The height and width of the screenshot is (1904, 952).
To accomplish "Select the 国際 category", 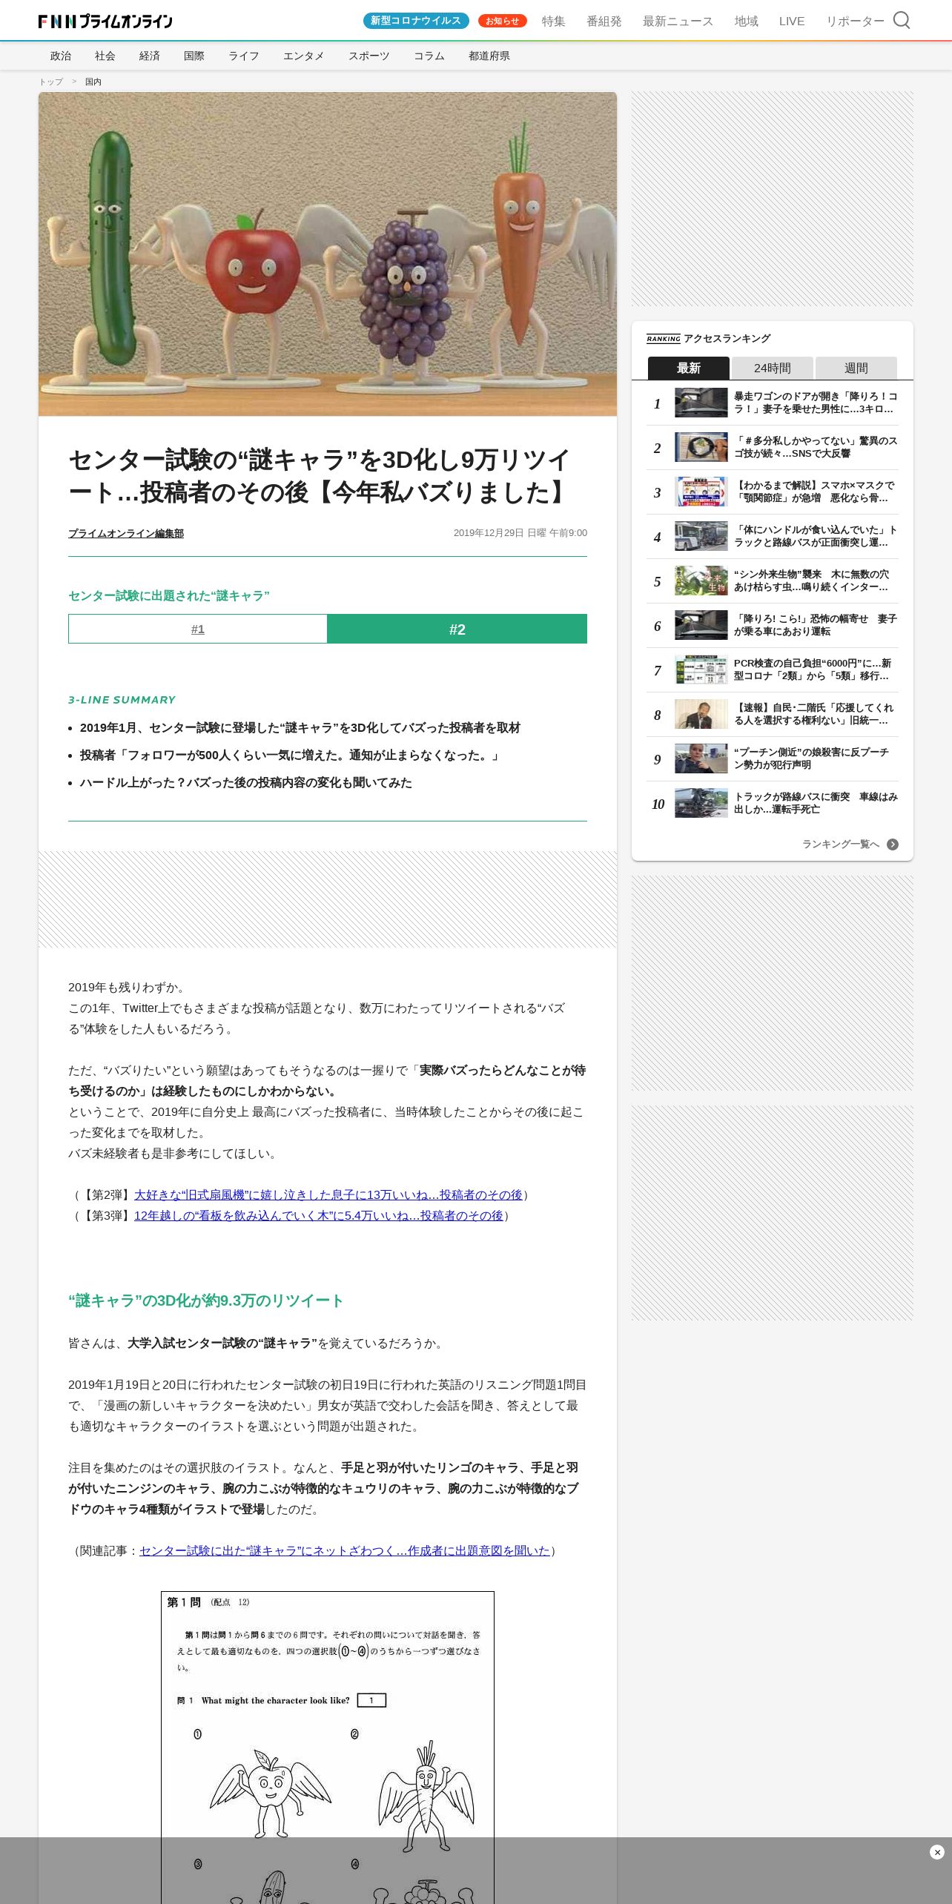I will (x=194, y=56).
